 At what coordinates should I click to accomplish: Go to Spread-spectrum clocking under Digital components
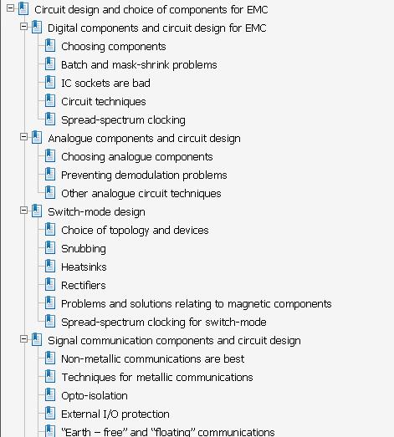click(x=123, y=120)
